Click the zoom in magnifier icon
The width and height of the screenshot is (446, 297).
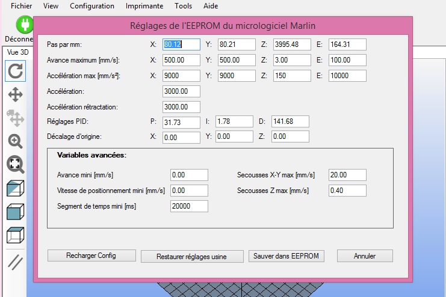click(15, 141)
